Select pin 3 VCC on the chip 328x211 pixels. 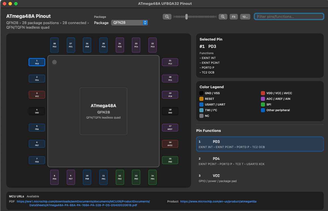(37, 95)
